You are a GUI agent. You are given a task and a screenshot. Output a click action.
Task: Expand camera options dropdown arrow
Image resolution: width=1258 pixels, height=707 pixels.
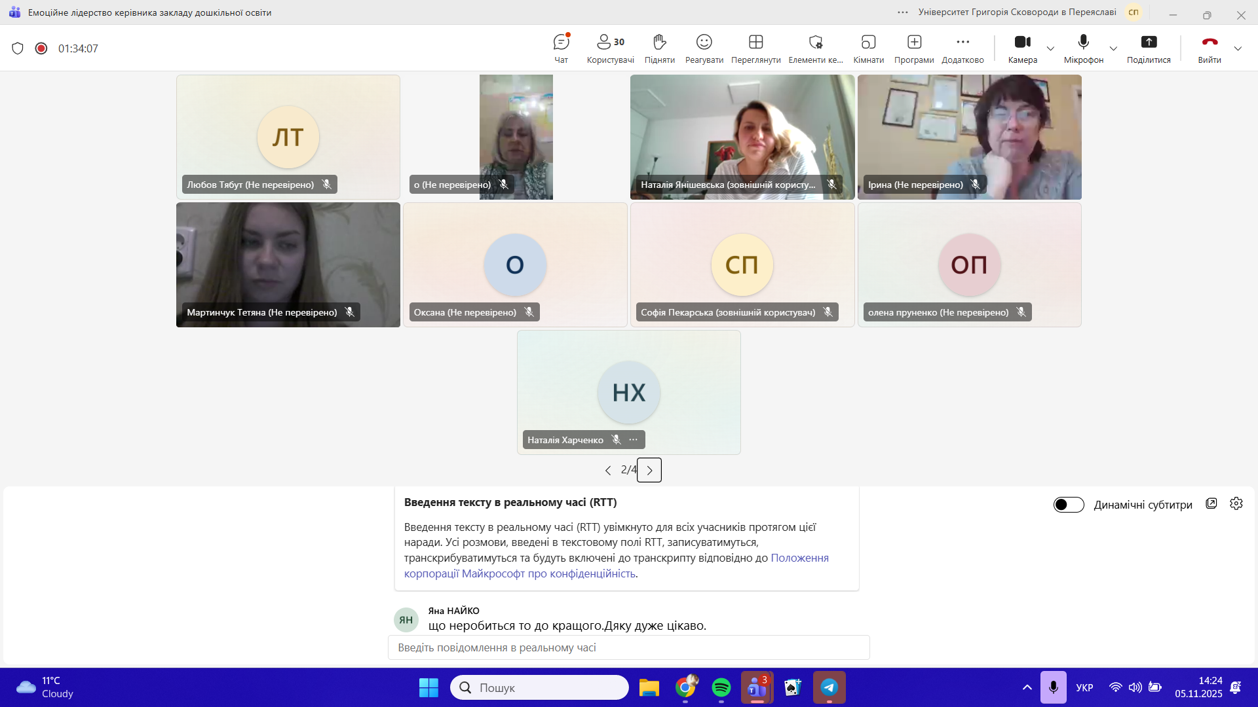[1050, 48]
